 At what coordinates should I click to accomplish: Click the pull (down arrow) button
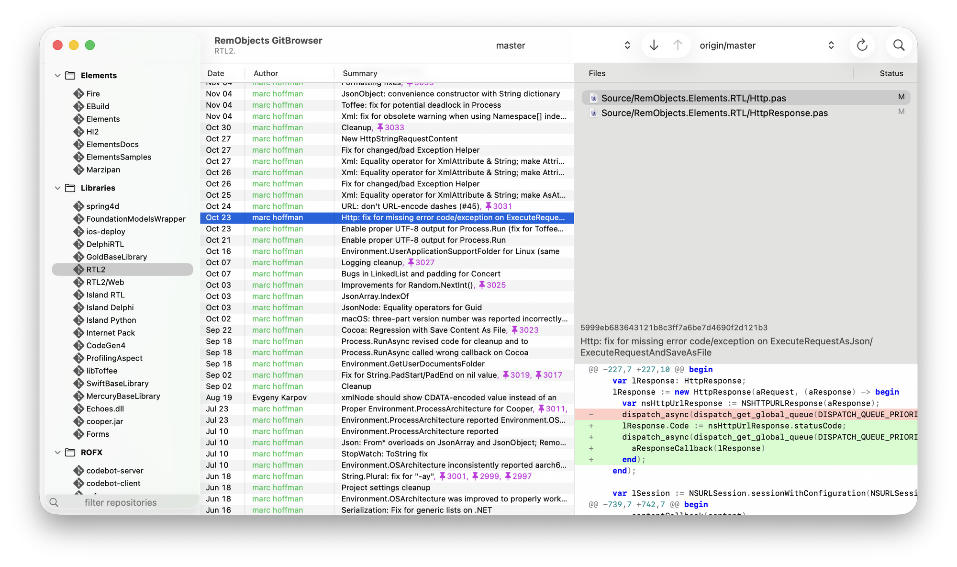pos(654,45)
